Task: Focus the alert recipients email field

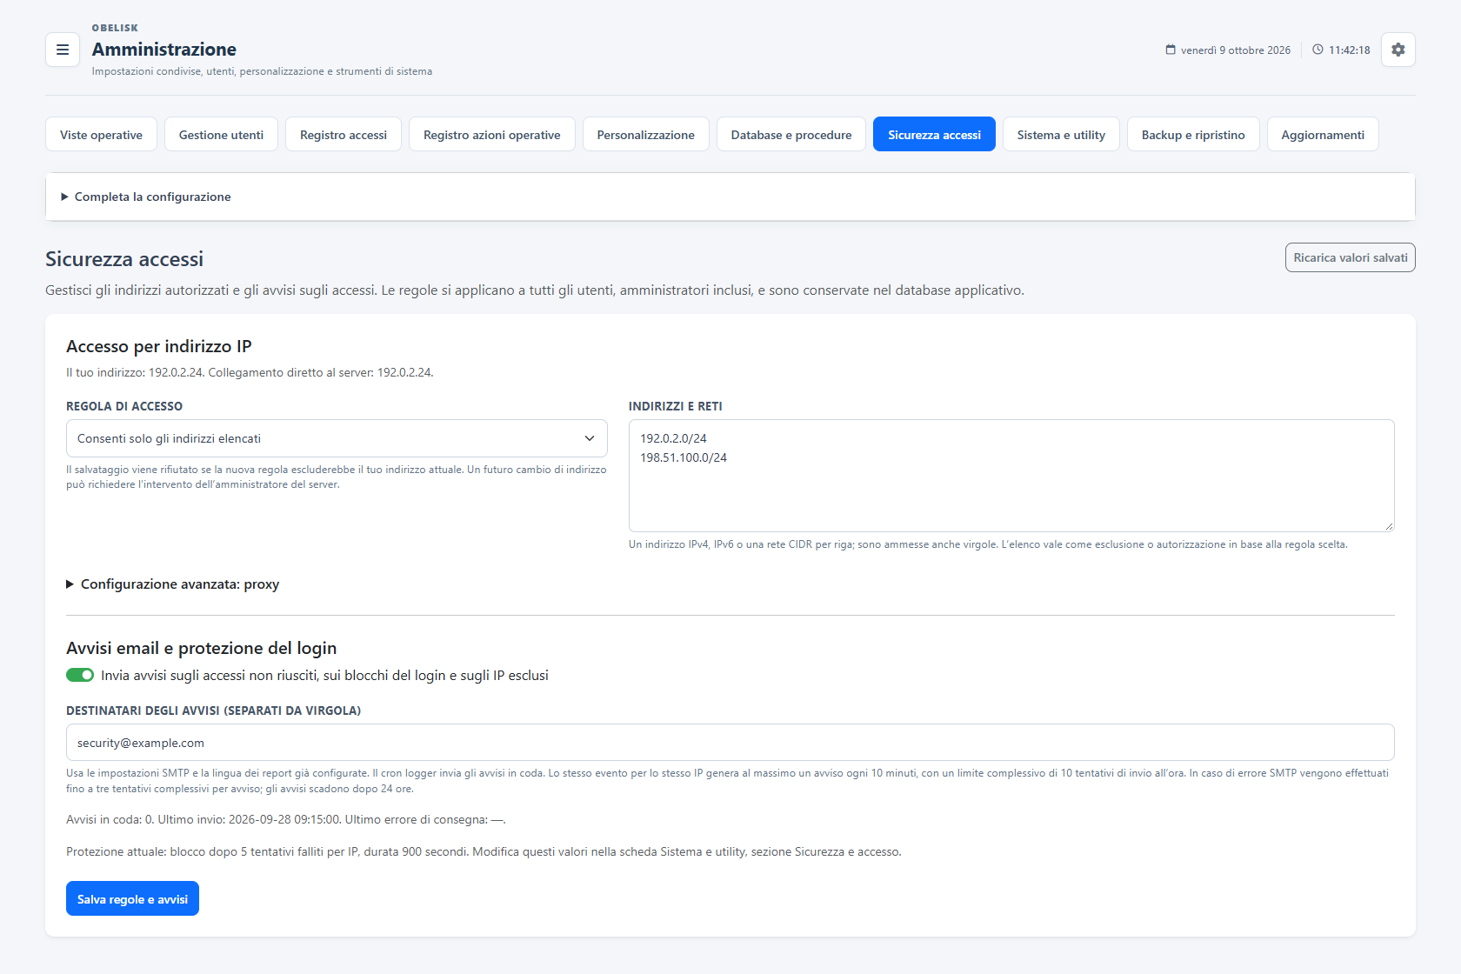Action: (x=730, y=743)
